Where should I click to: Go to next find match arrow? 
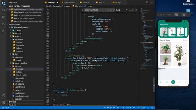(130, 10)
